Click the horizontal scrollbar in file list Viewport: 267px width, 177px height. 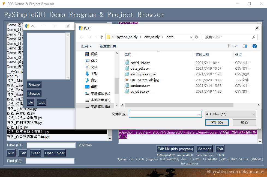179,105
